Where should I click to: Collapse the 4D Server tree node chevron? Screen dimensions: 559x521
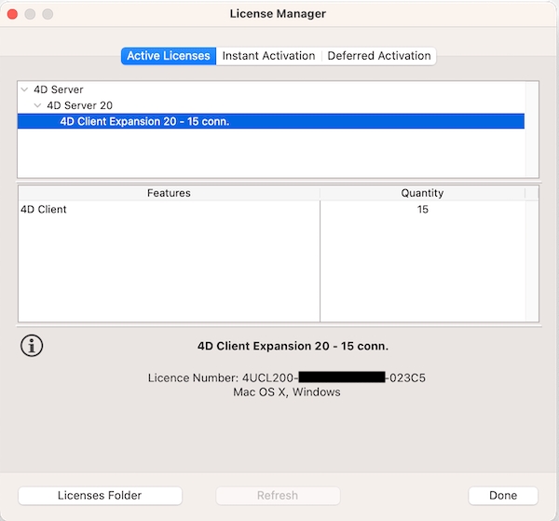[23, 90]
